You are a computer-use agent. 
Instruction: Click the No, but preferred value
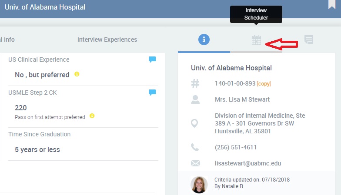point(42,75)
